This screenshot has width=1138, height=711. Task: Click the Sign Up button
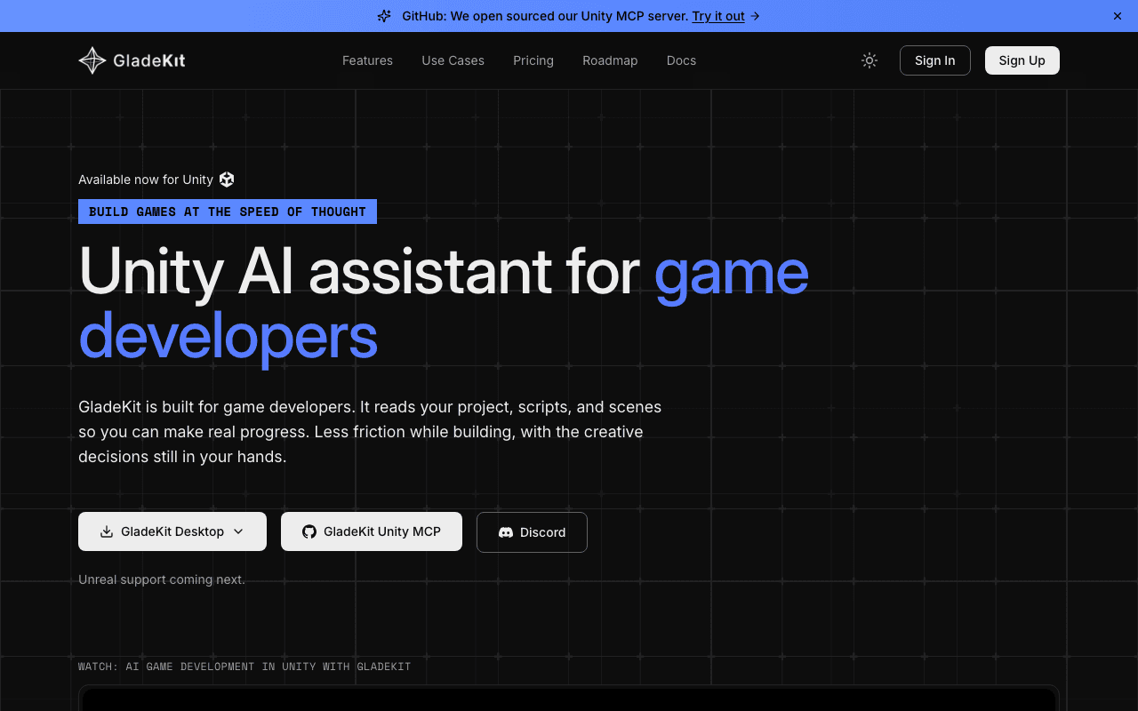click(x=1022, y=60)
